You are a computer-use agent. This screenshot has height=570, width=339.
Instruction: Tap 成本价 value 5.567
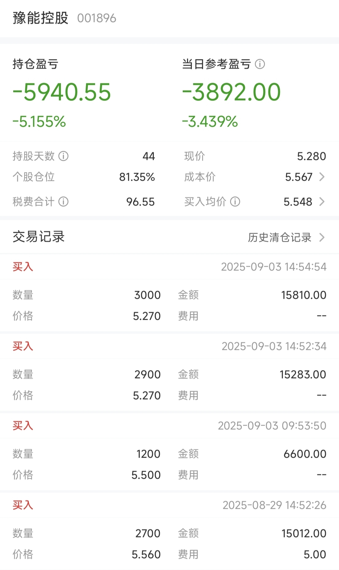(299, 177)
